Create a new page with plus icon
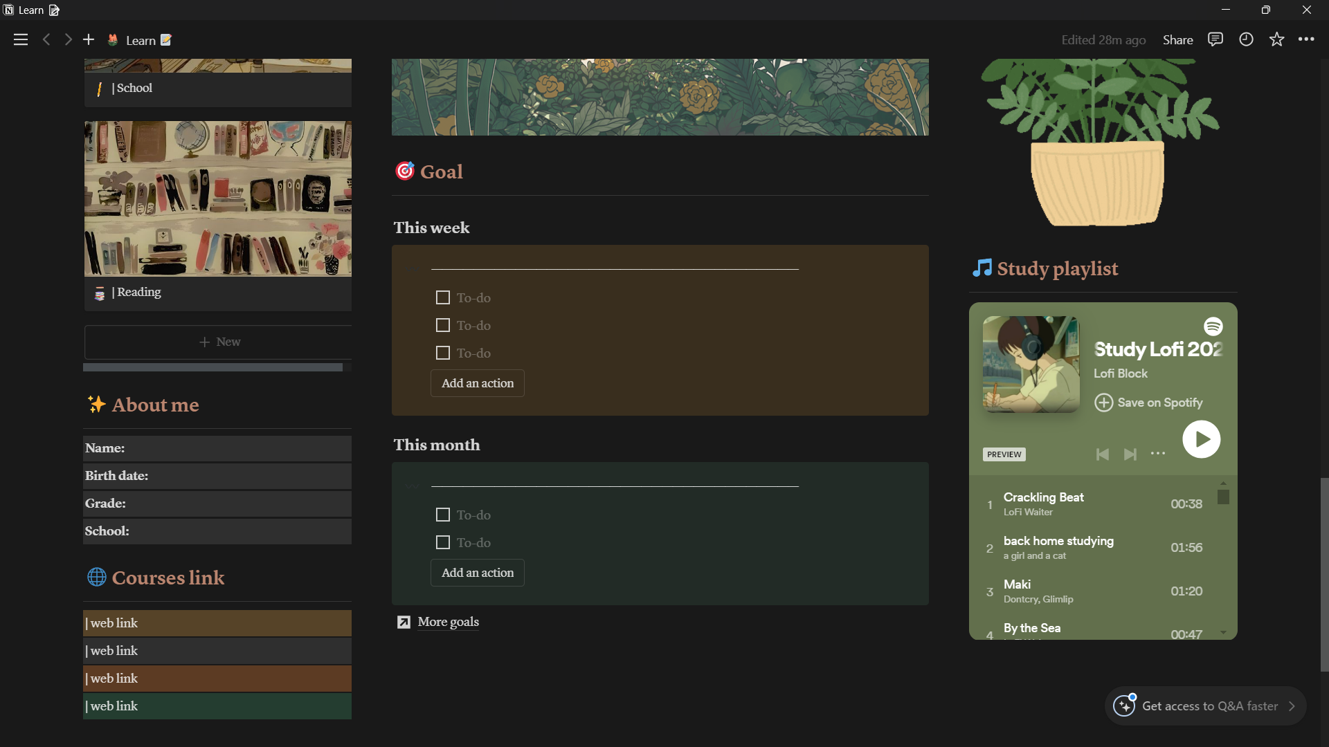The height and width of the screenshot is (747, 1329). [89, 40]
